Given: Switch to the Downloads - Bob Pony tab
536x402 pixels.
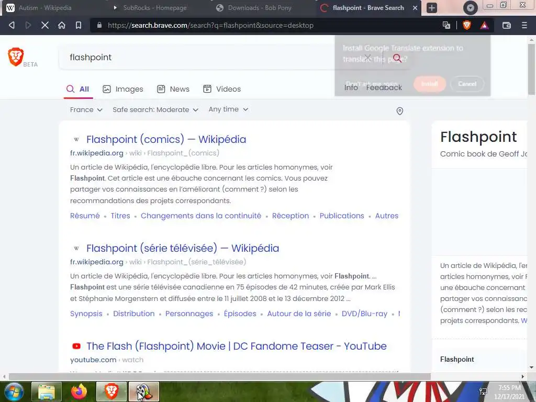Looking at the screenshot, I should click(260, 8).
